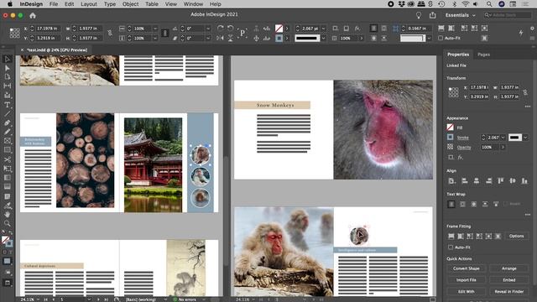Choose a reference point in the Control panel grid

click(14, 34)
